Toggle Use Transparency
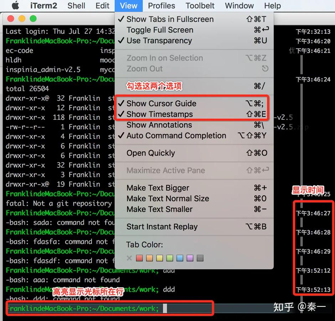The image size is (335, 321). click(x=159, y=40)
